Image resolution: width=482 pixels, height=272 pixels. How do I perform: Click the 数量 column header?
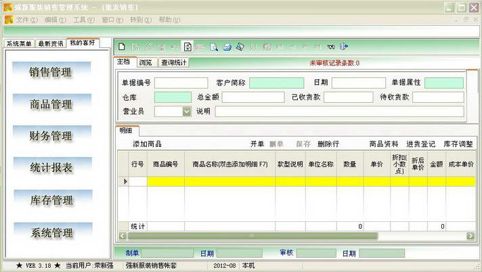tap(350, 164)
